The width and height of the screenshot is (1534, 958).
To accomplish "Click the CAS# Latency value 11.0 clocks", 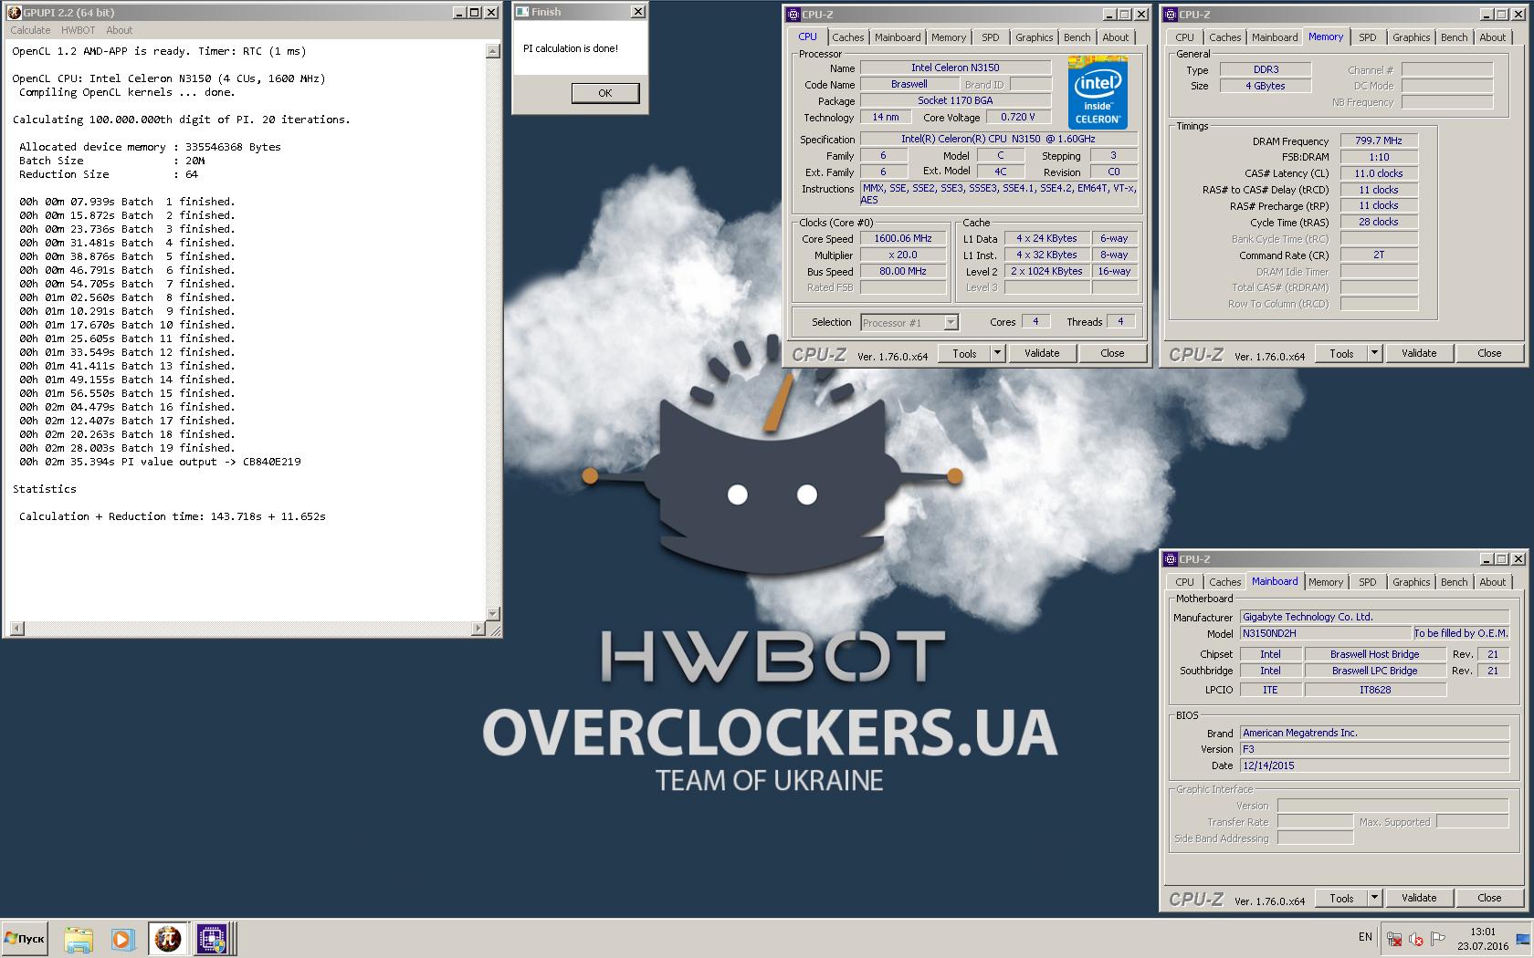I will click(1379, 173).
